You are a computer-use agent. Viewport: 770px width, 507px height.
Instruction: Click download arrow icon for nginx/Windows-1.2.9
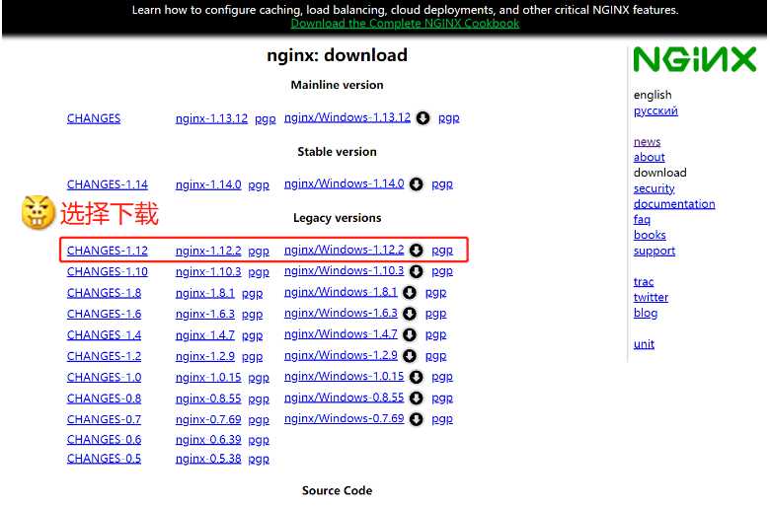click(410, 356)
